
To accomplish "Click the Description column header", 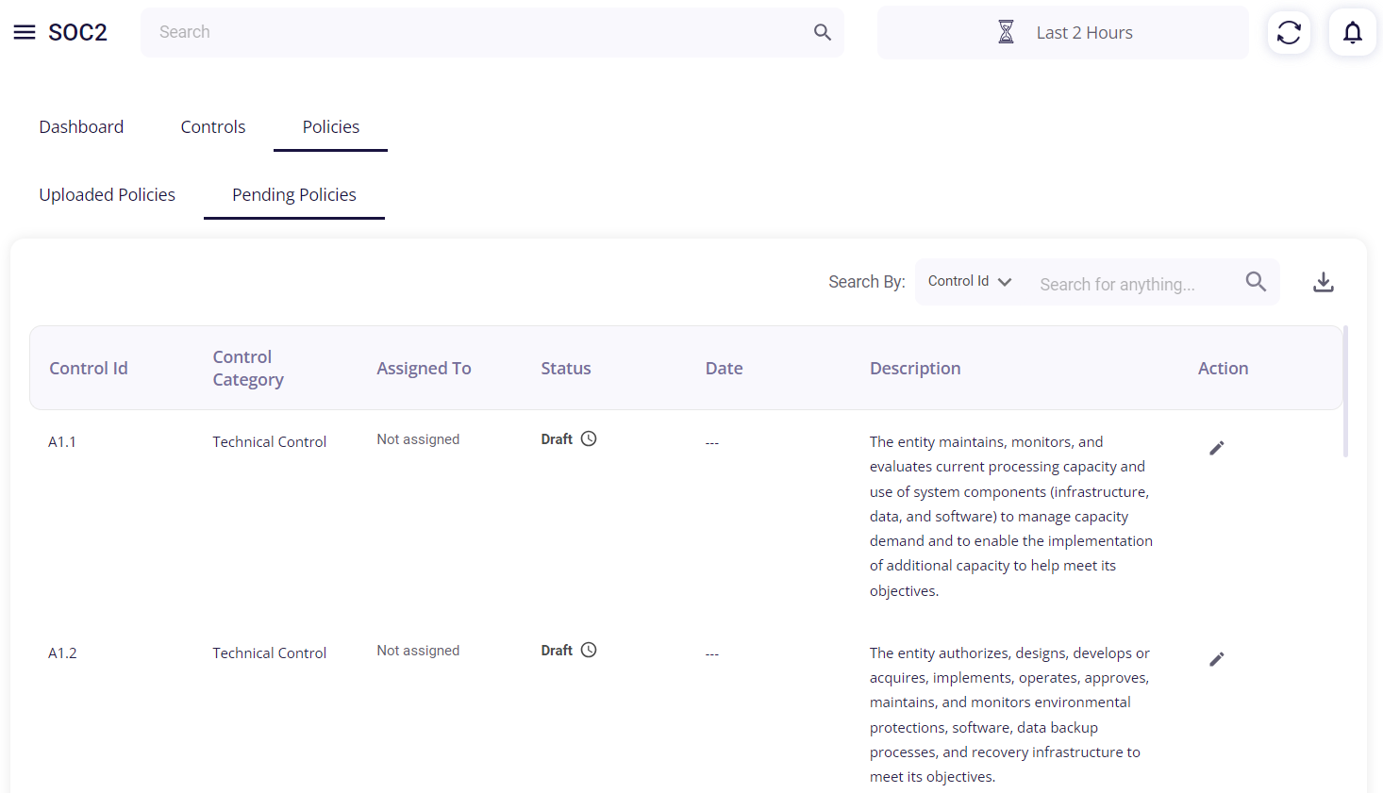I will pos(915,368).
